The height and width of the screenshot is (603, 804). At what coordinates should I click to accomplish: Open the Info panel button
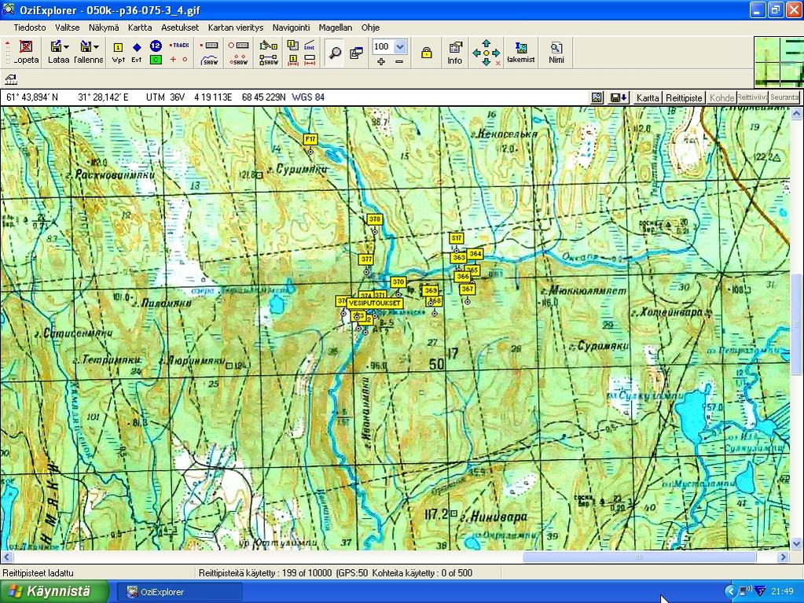click(455, 52)
